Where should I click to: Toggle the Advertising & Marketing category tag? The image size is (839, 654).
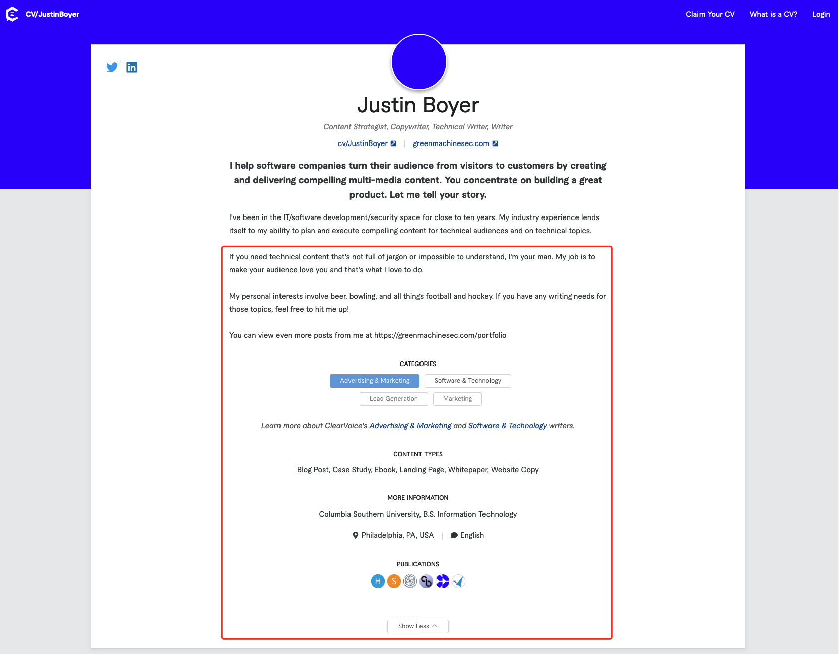tap(375, 381)
